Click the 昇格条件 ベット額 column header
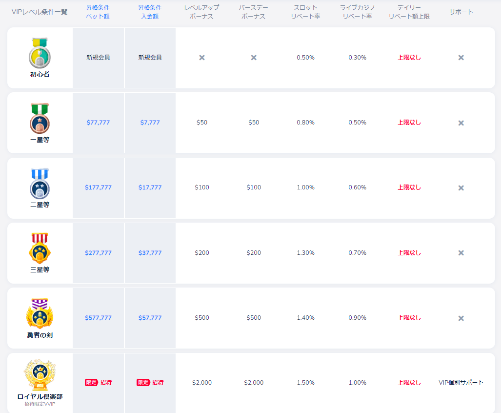This screenshot has height=413, width=501. [x=98, y=12]
